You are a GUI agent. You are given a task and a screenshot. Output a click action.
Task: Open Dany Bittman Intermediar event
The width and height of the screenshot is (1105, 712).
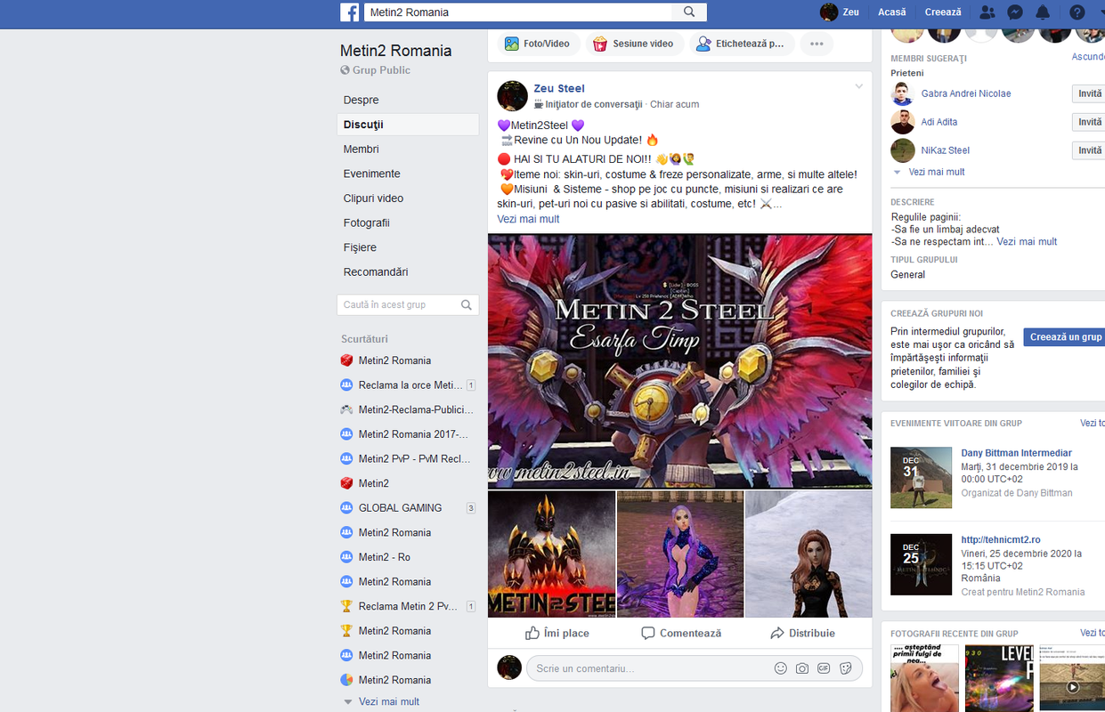coord(1016,453)
